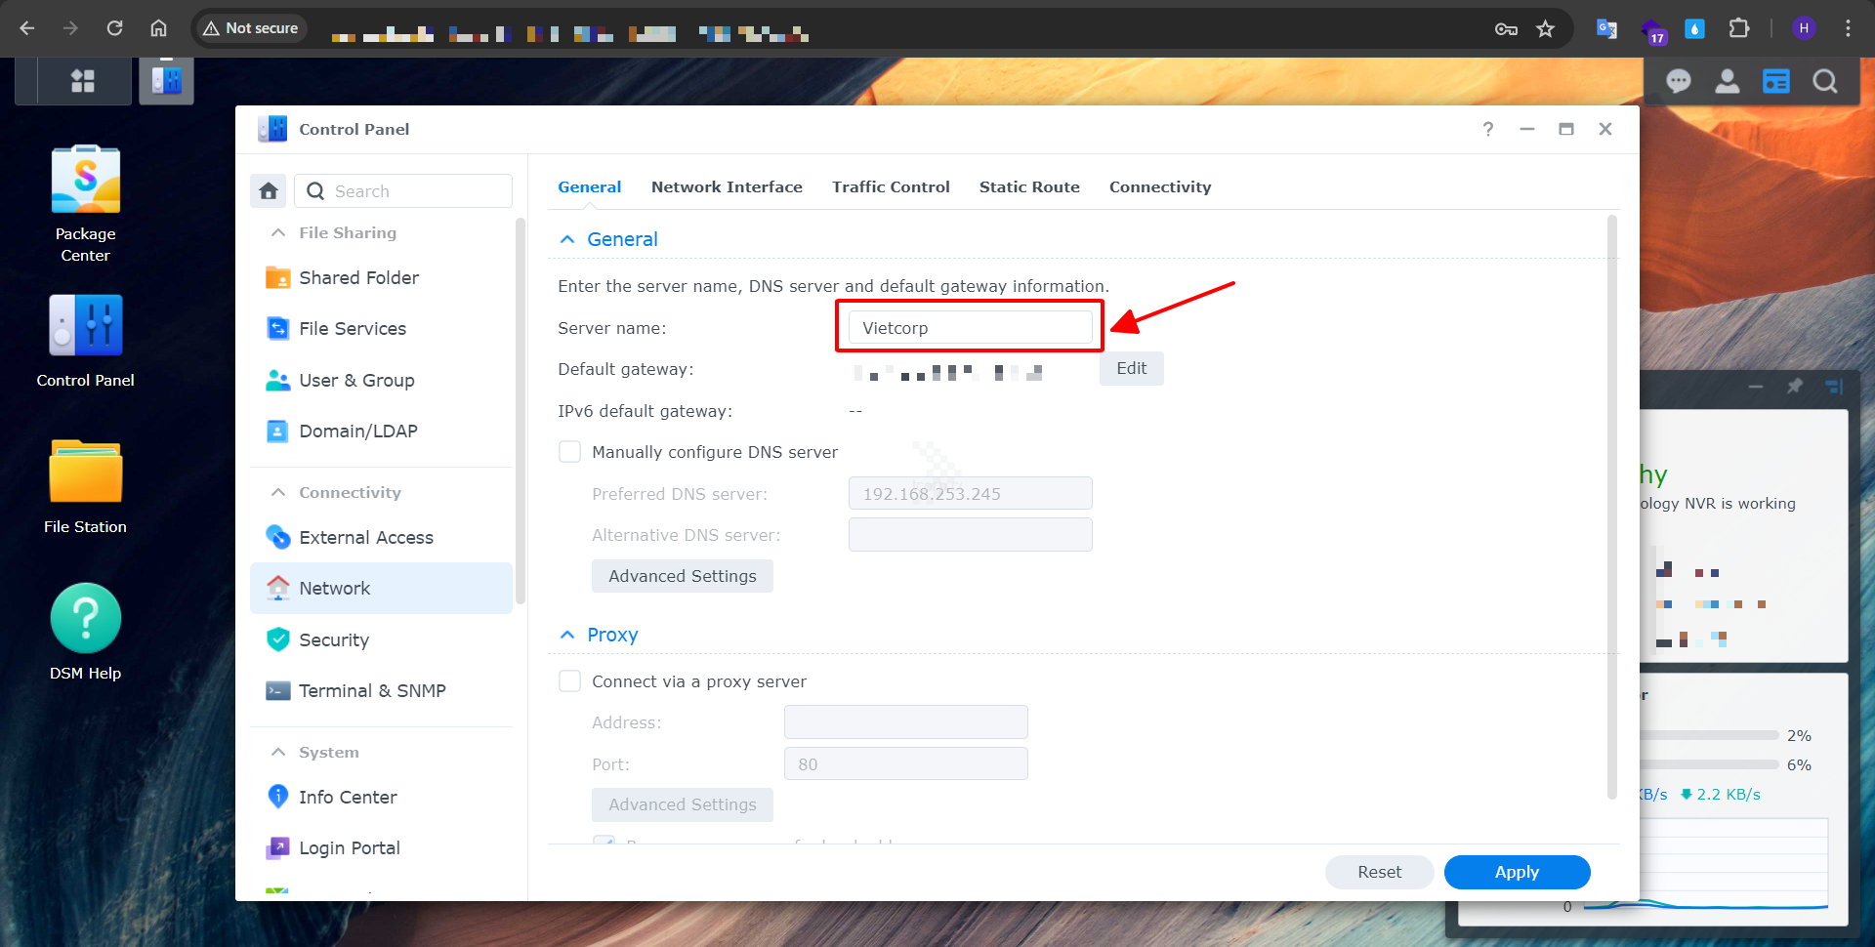Image resolution: width=1875 pixels, height=947 pixels.
Task: Open Package Center desktop icon
Action: pos(86,182)
